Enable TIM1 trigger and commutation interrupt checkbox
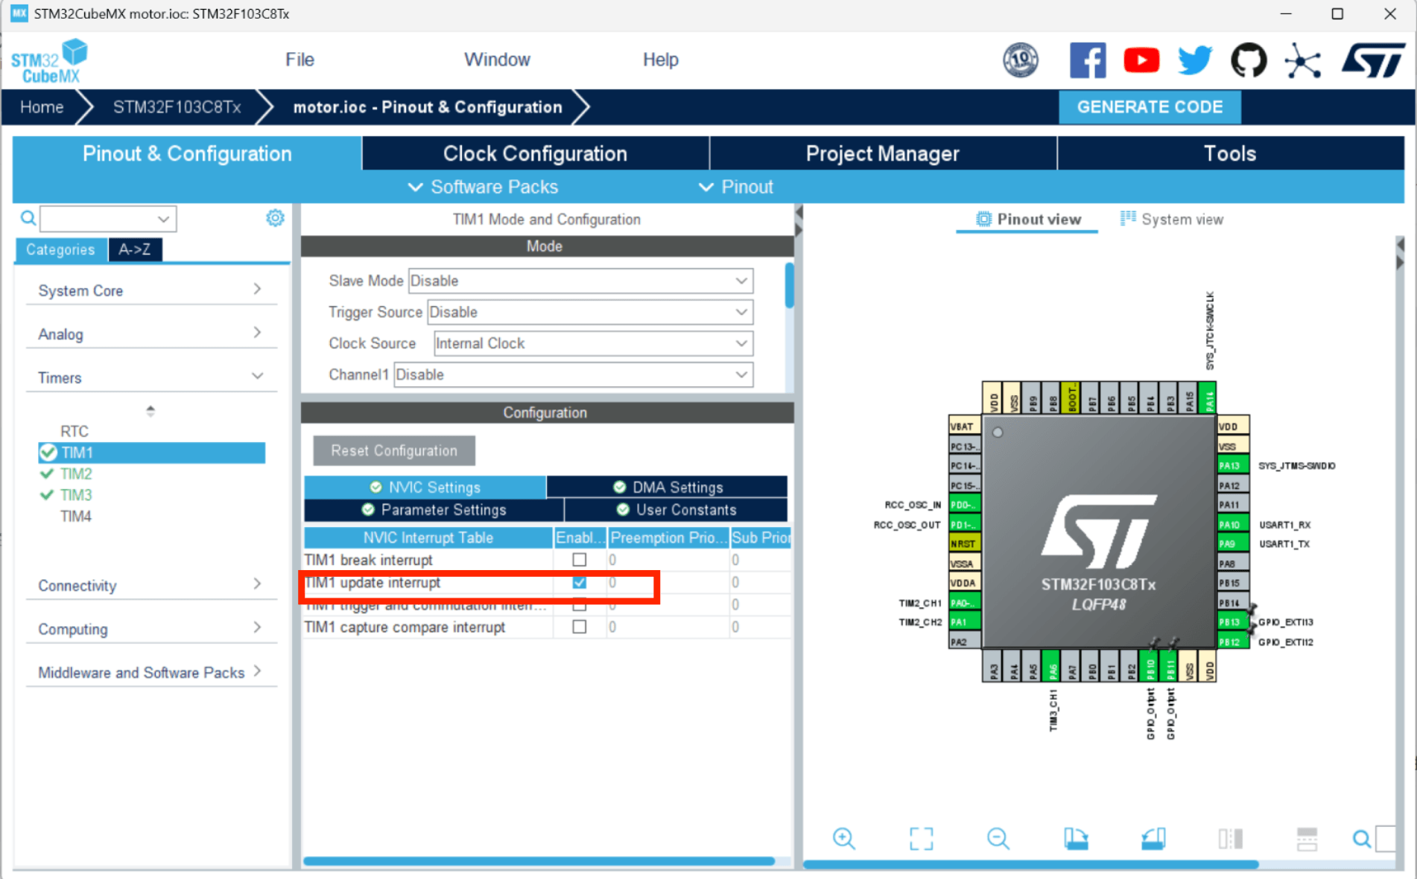The height and width of the screenshot is (879, 1417). coord(579,604)
